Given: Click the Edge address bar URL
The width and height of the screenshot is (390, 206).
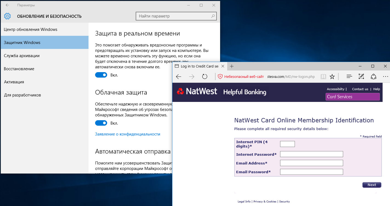Looking at the screenshot, I should click(x=291, y=77).
